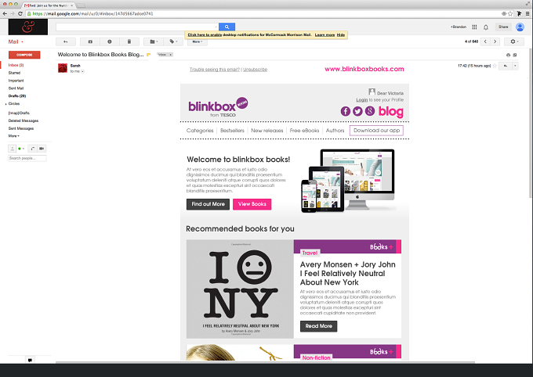Screen dimensions: 533x377
Task: Open the 'Trouble seeing this email?' link
Action: [215, 70]
